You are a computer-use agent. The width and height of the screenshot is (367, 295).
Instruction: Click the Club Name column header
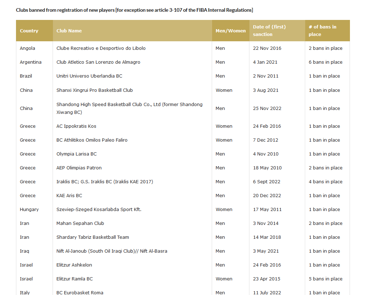tap(132, 31)
